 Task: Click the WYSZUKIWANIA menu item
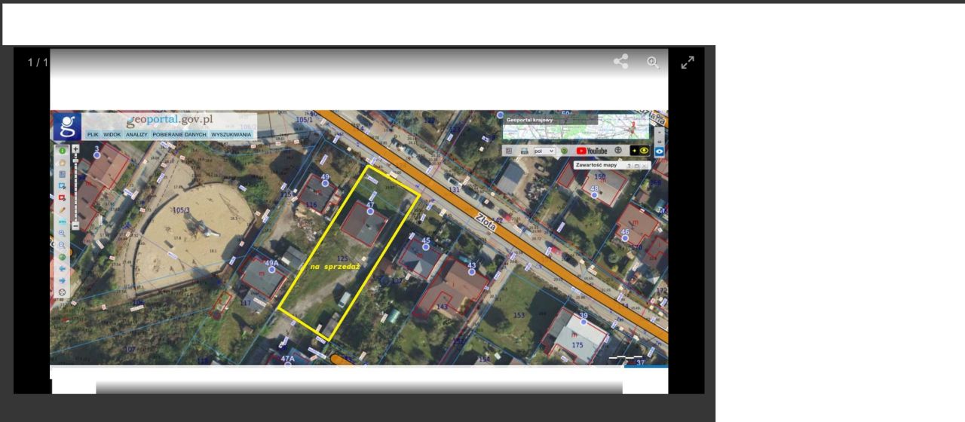point(231,134)
